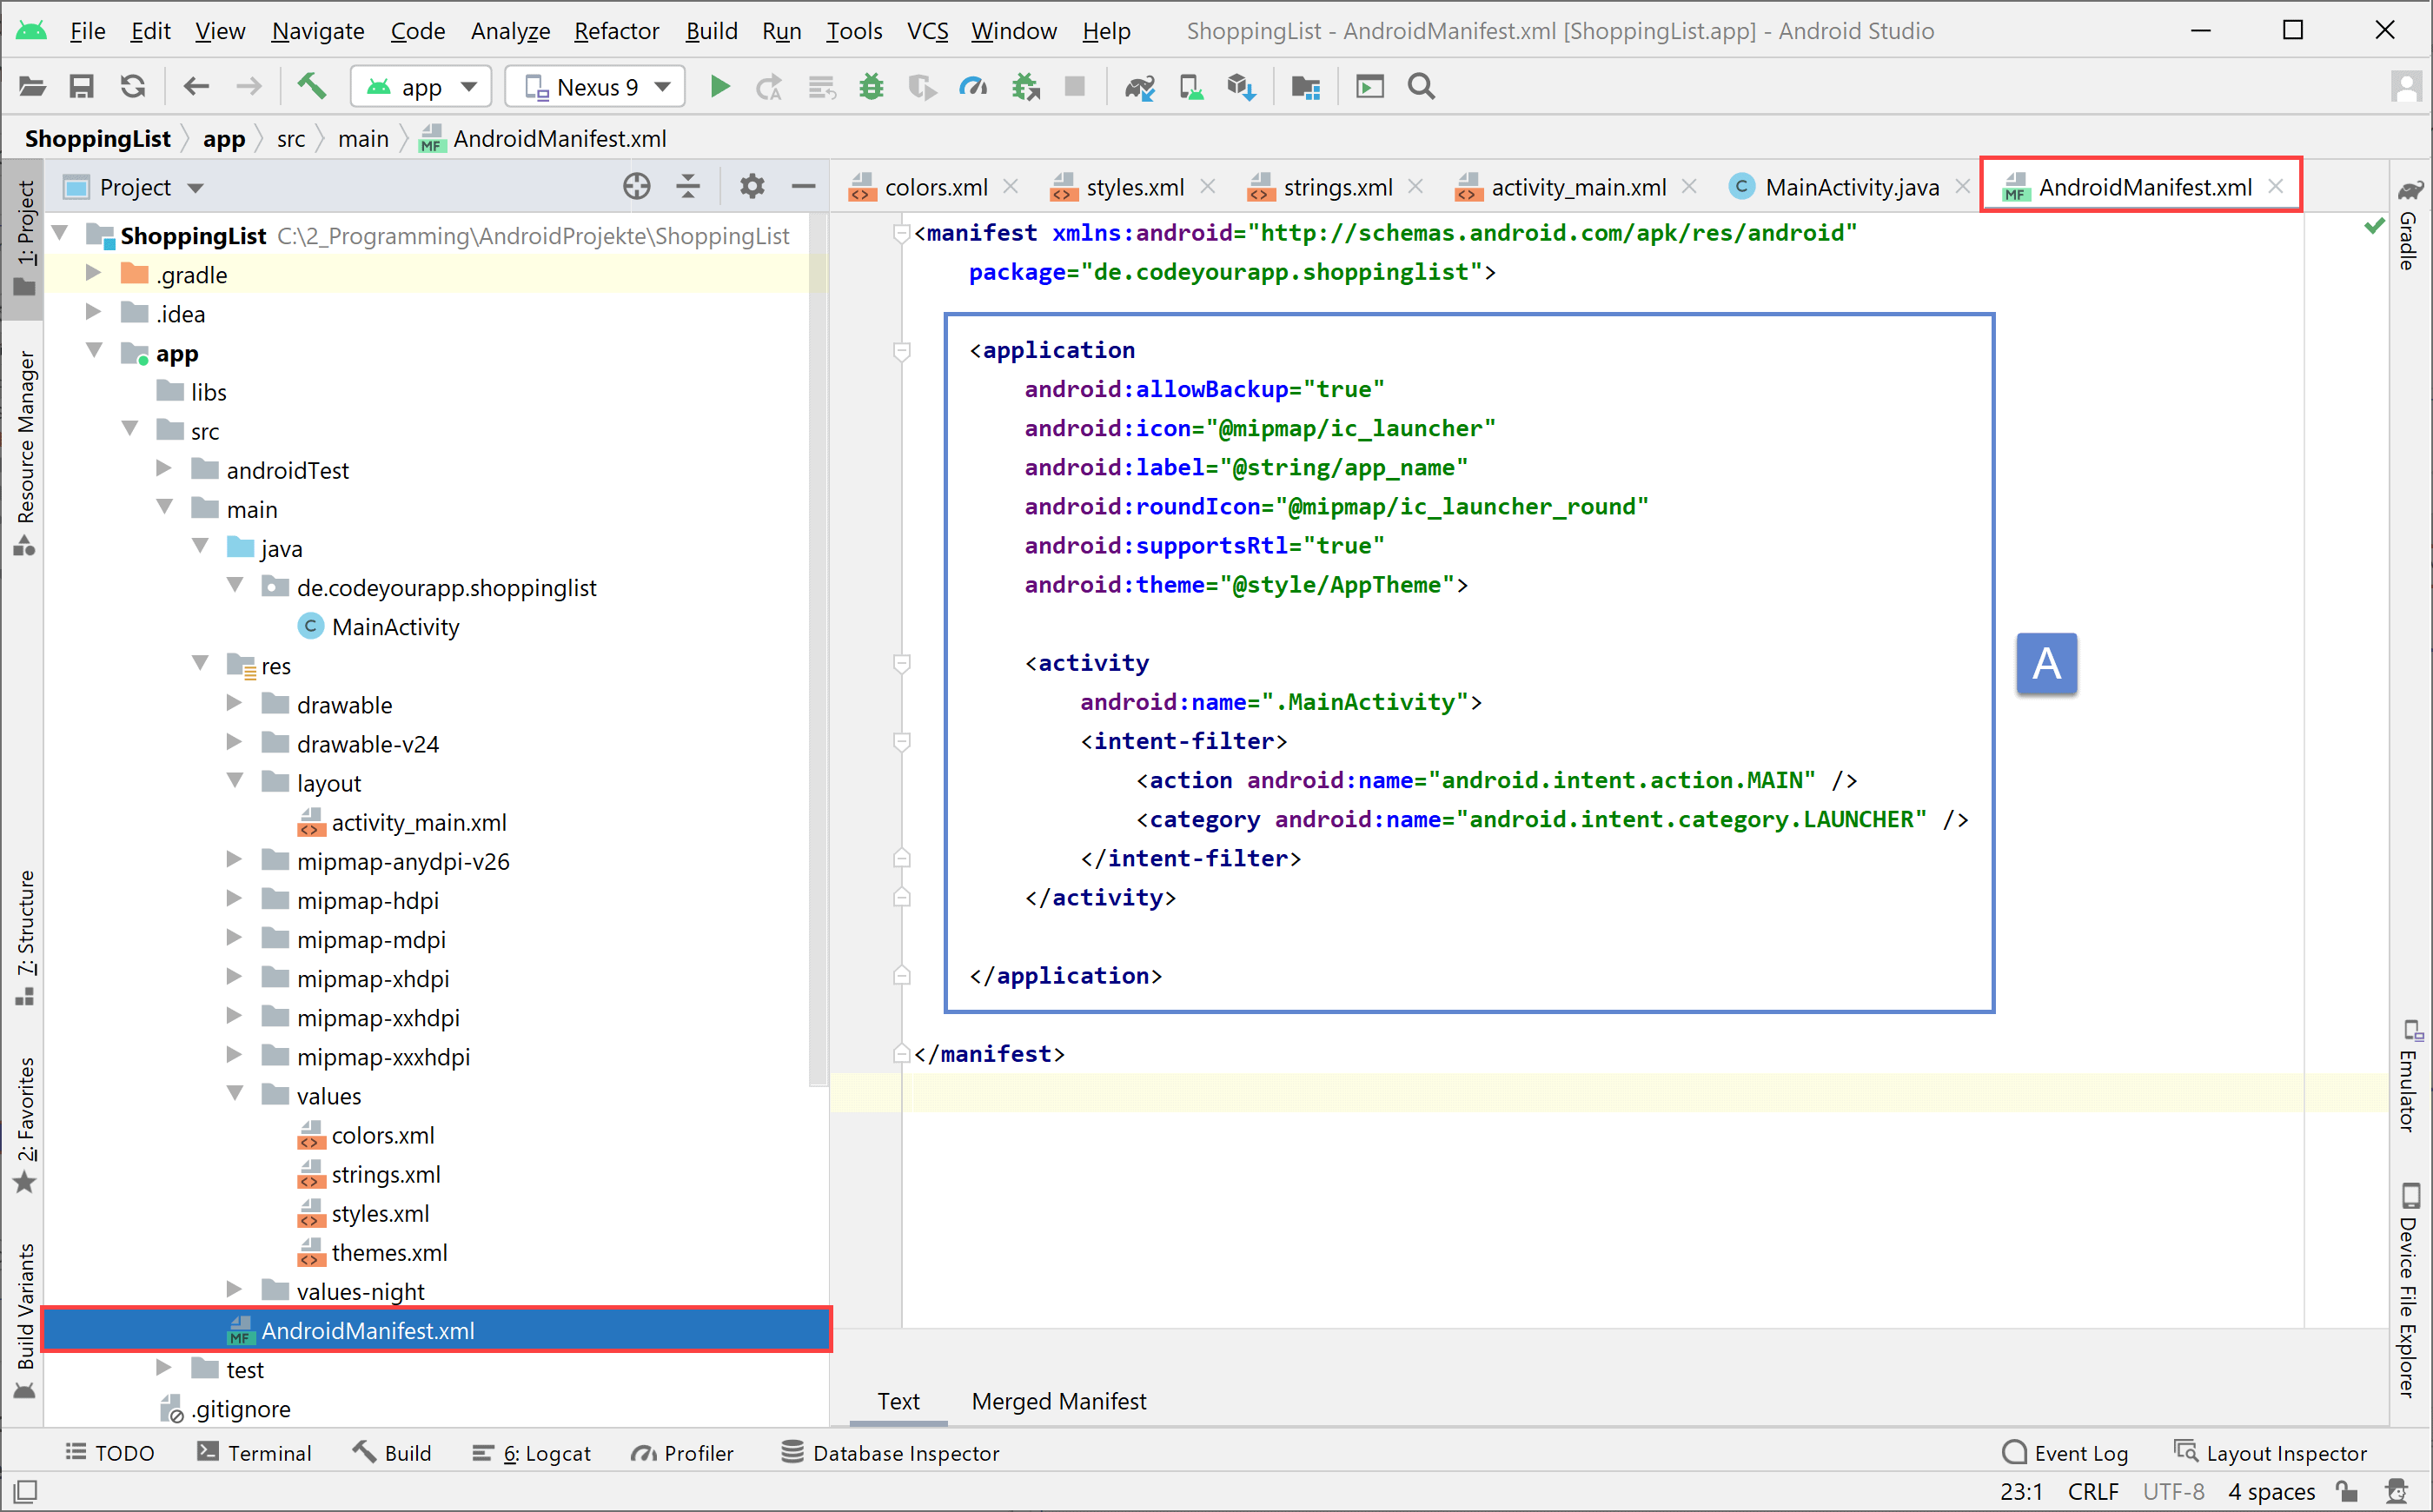
Task: Fold the application tag in gutter
Action: pyautogui.click(x=902, y=350)
